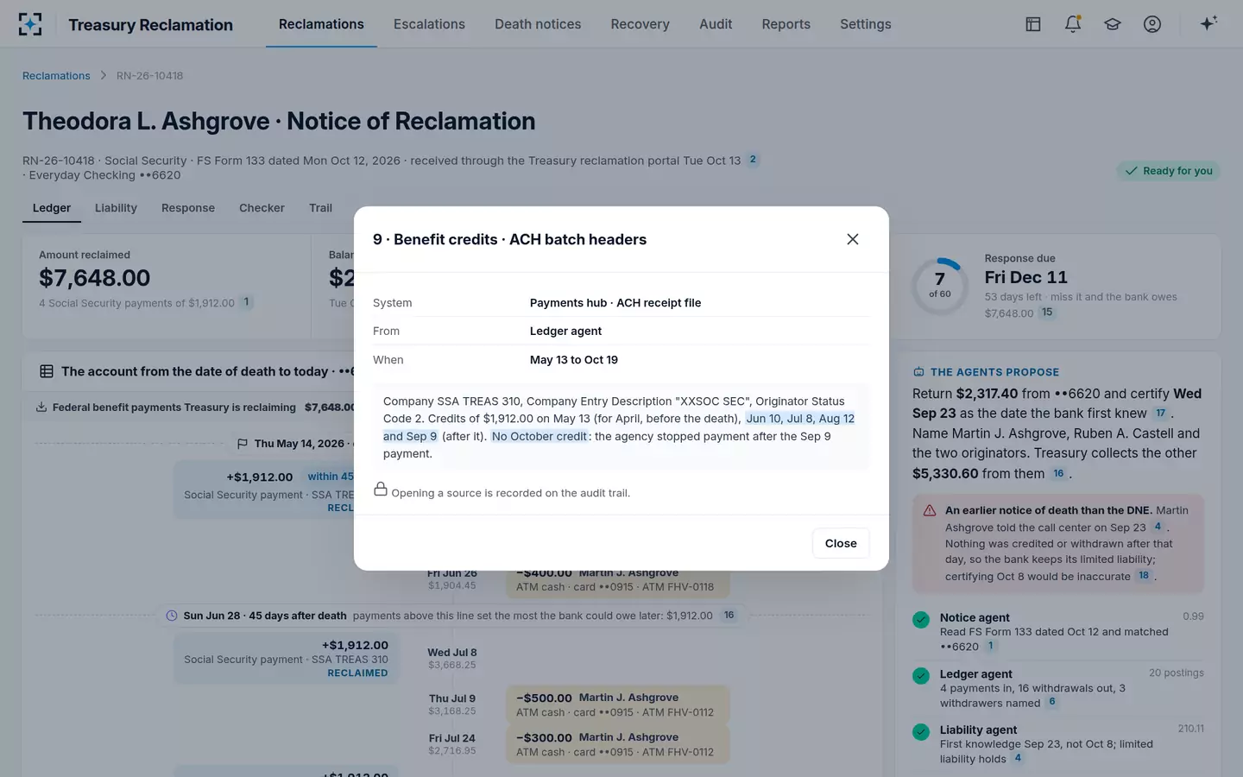Image resolution: width=1243 pixels, height=777 pixels.
Task: Go to Recovery section
Action: [640, 24]
